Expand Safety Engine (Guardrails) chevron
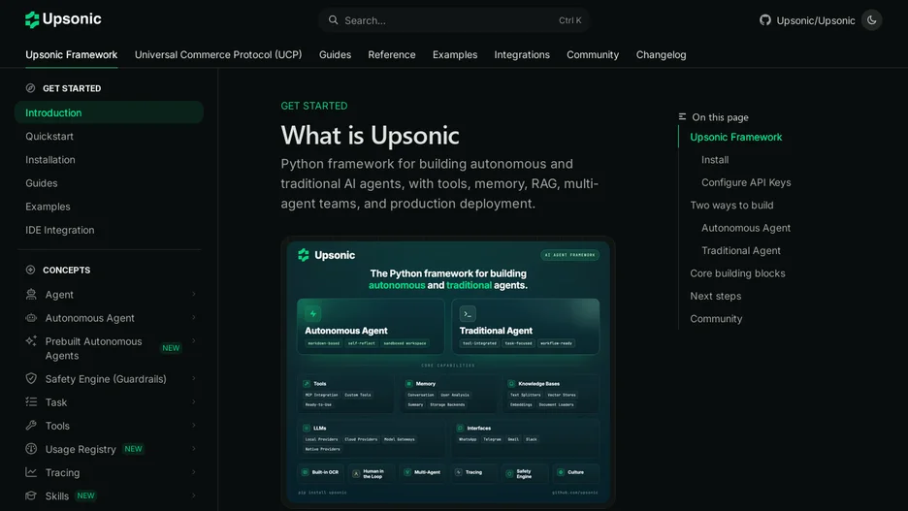 tap(193, 378)
